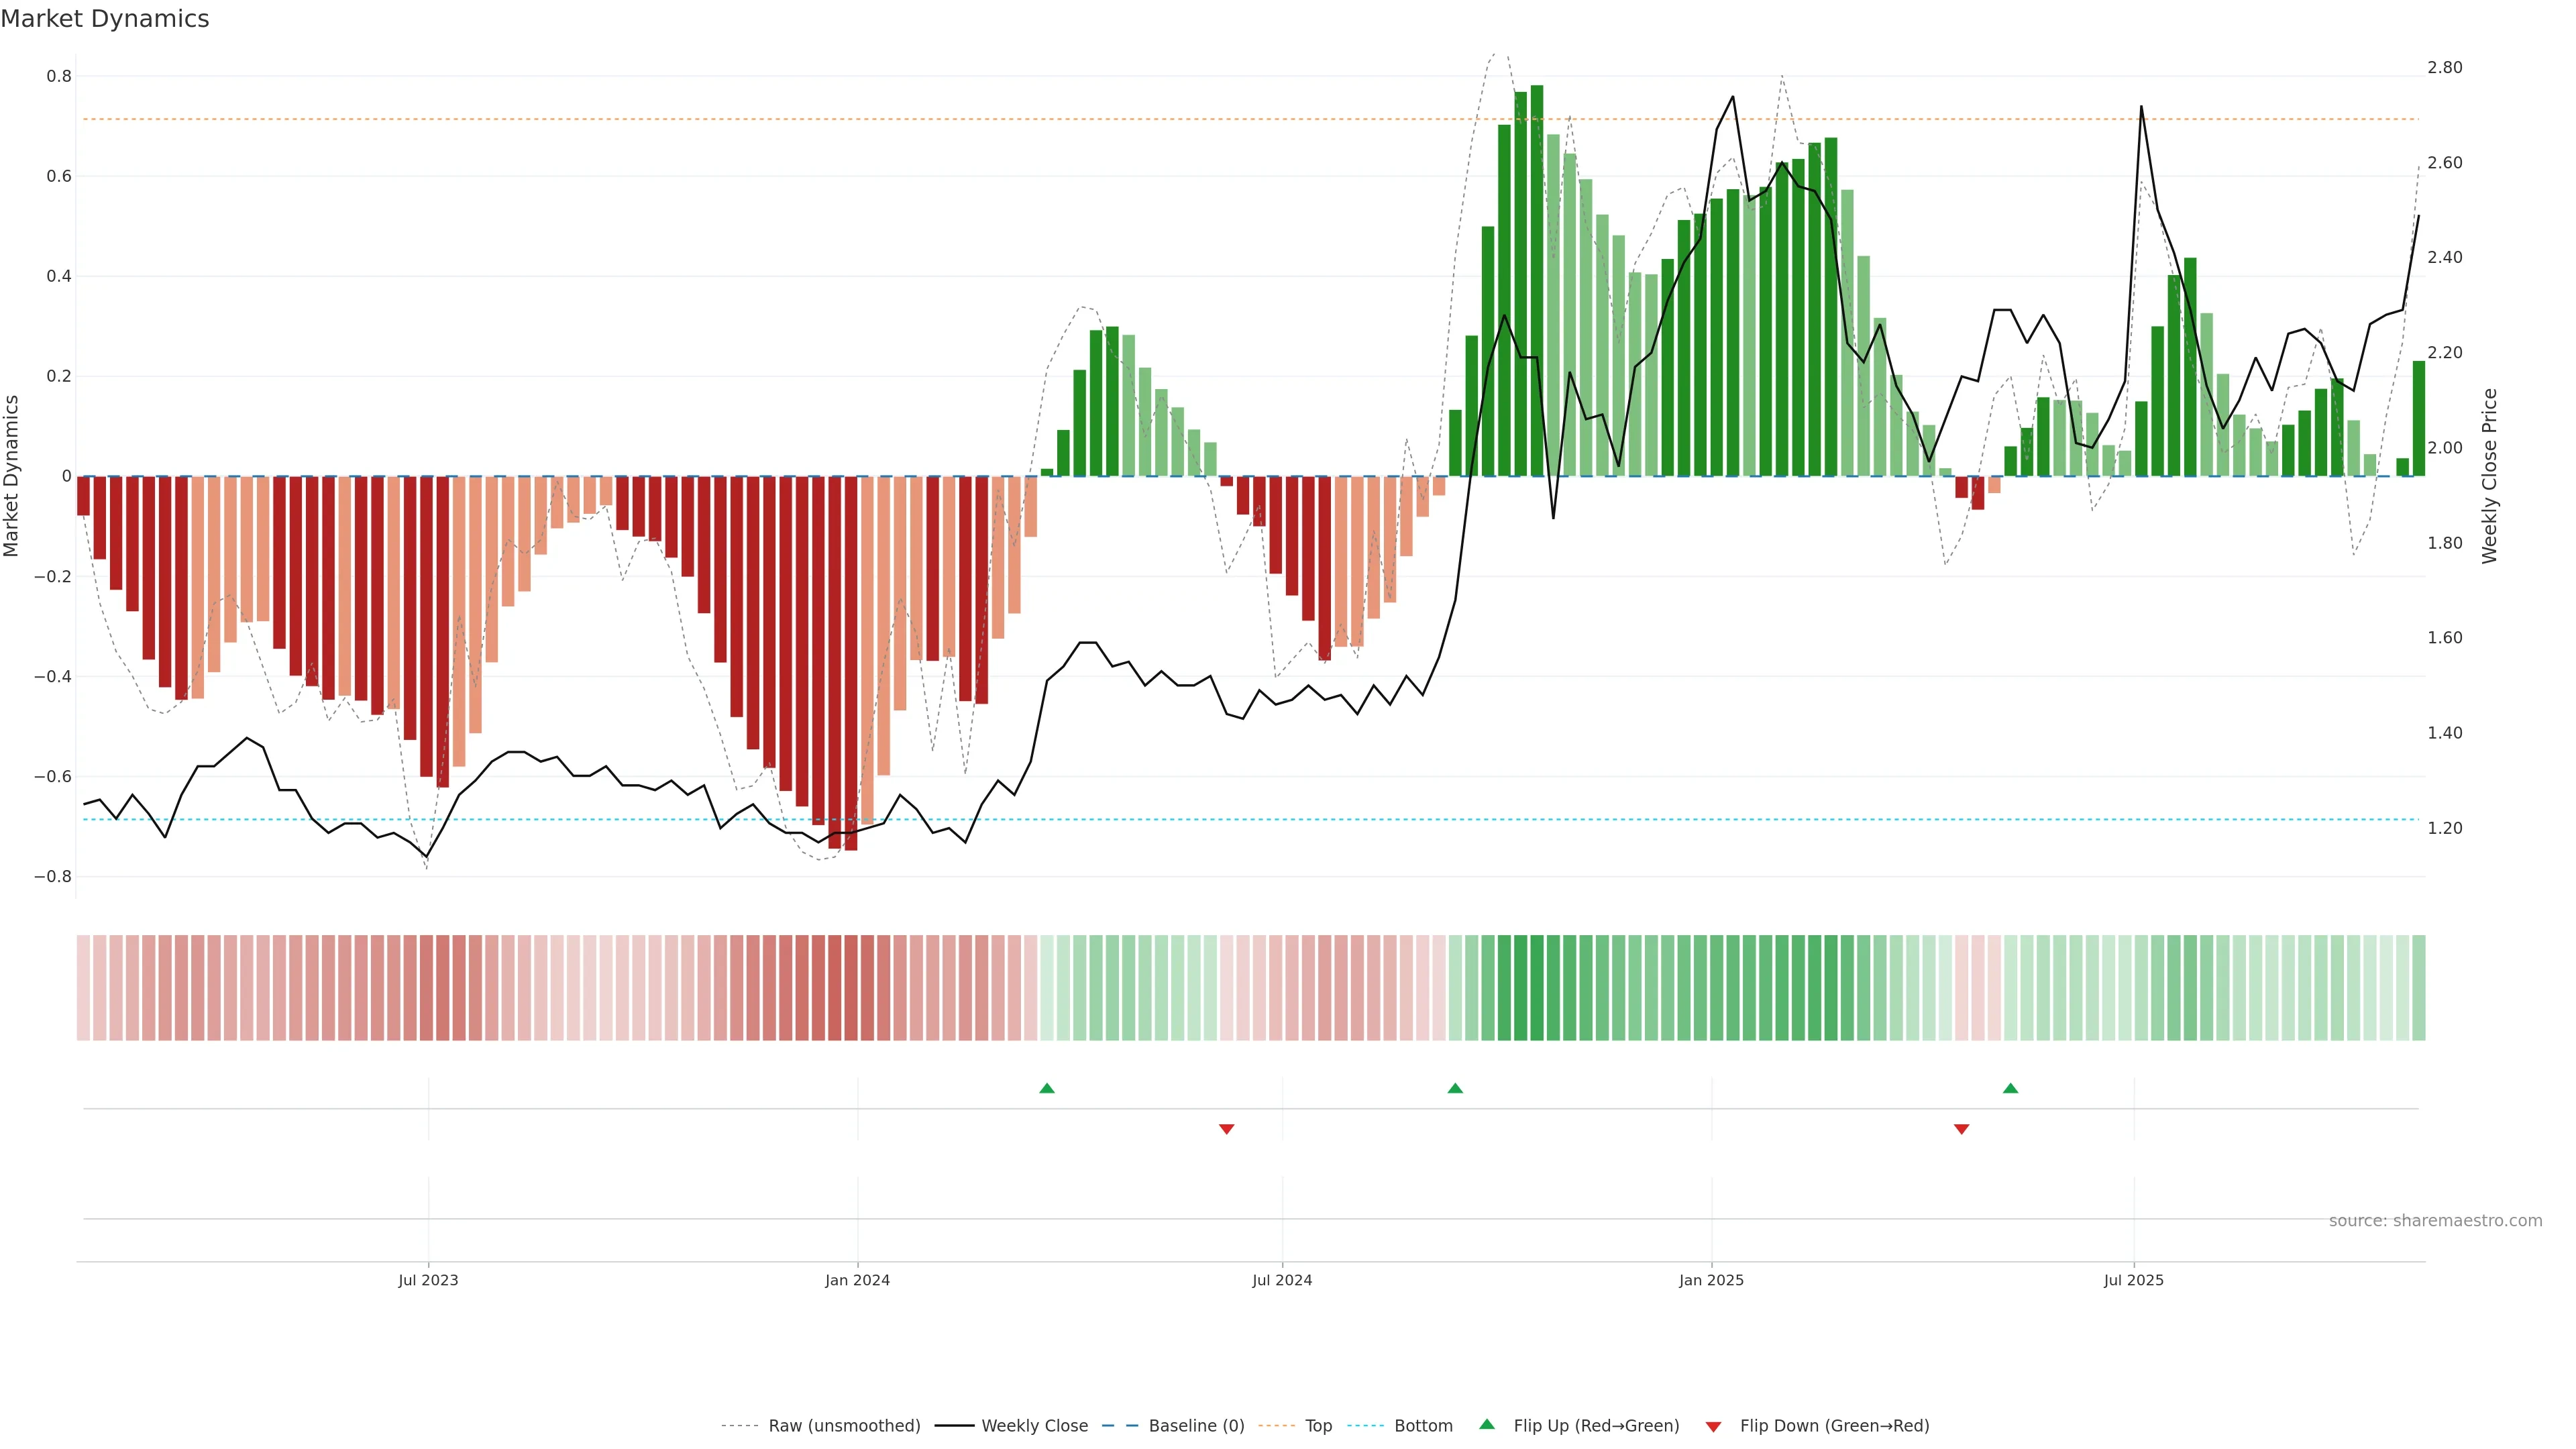Click the Jul 2025 axis label
Screen dimensions: 2576x1449
click(2133, 1280)
